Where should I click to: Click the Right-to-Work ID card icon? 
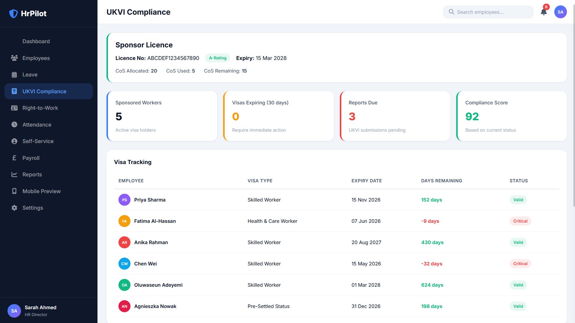click(14, 108)
